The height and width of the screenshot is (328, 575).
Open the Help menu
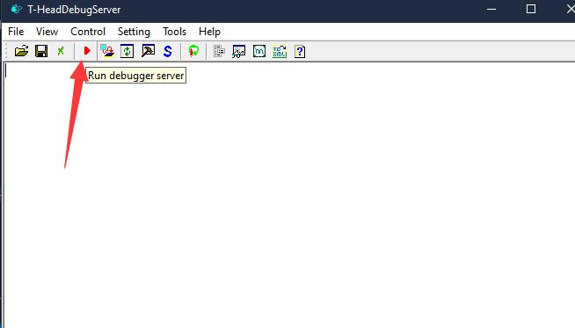pyautogui.click(x=209, y=32)
